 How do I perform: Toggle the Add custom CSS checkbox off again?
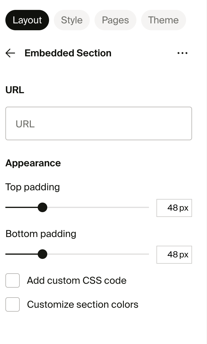(13, 280)
